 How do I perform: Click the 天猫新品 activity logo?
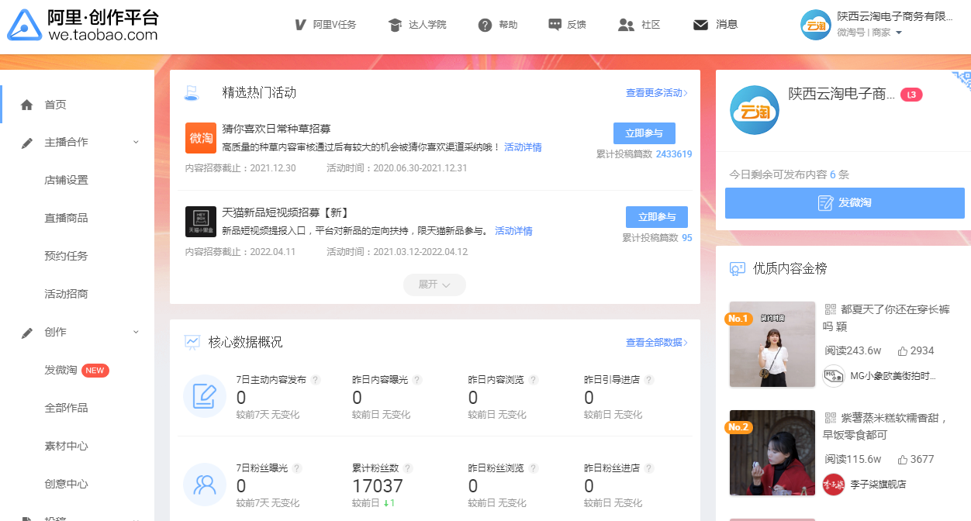[x=201, y=222]
